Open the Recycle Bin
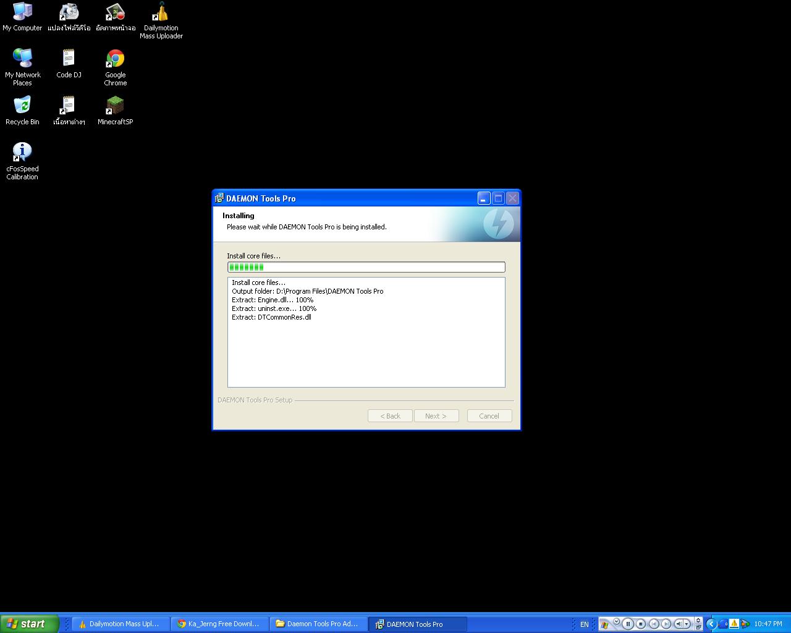Image resolution: width=791 pixels, height=633 pixels. point(22,111)
